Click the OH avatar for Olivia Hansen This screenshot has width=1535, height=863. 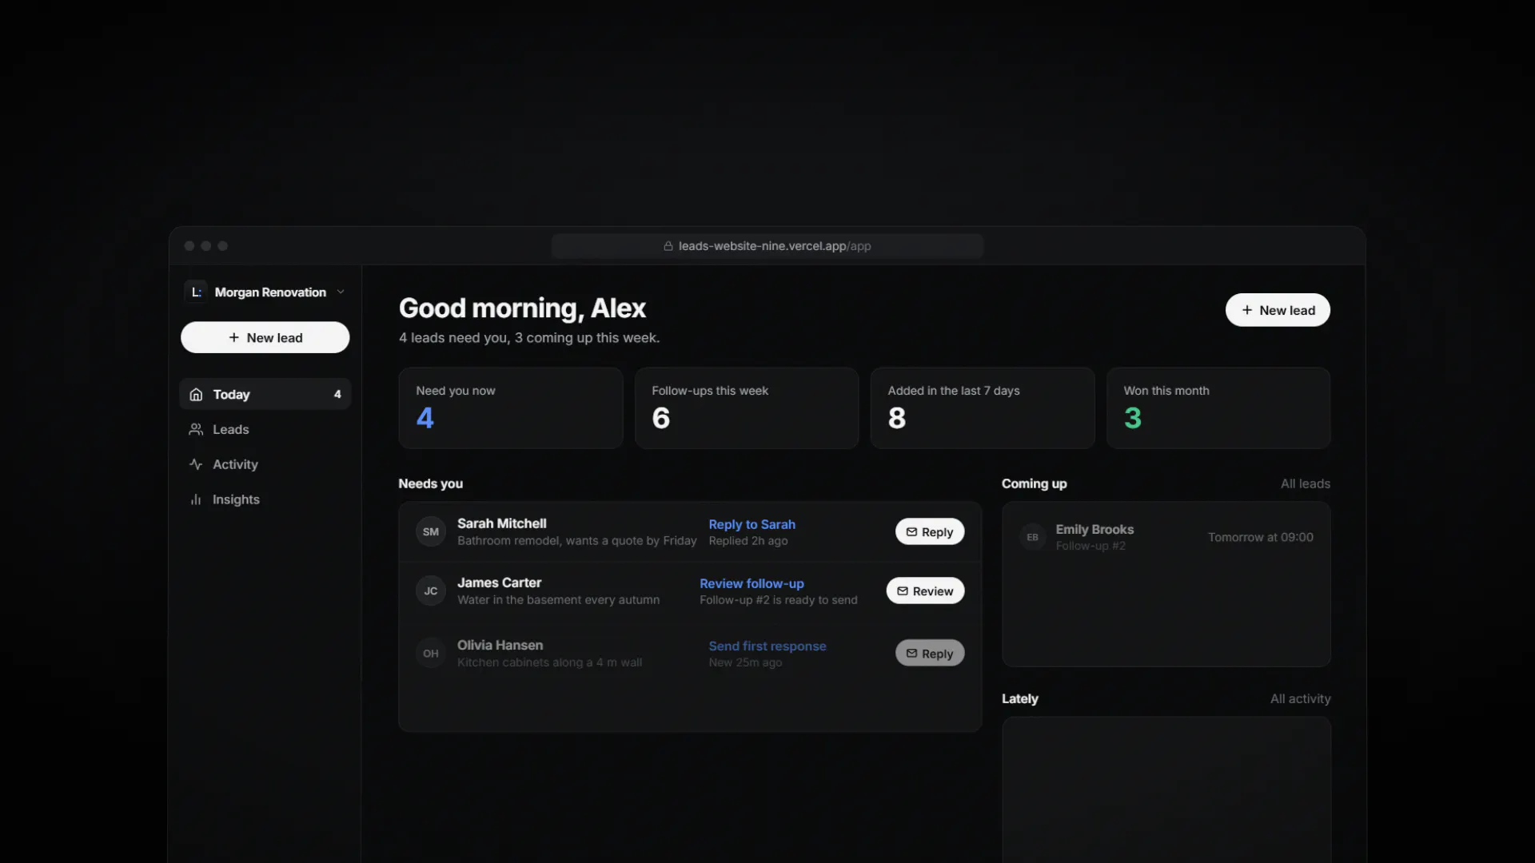click(431, 653)
